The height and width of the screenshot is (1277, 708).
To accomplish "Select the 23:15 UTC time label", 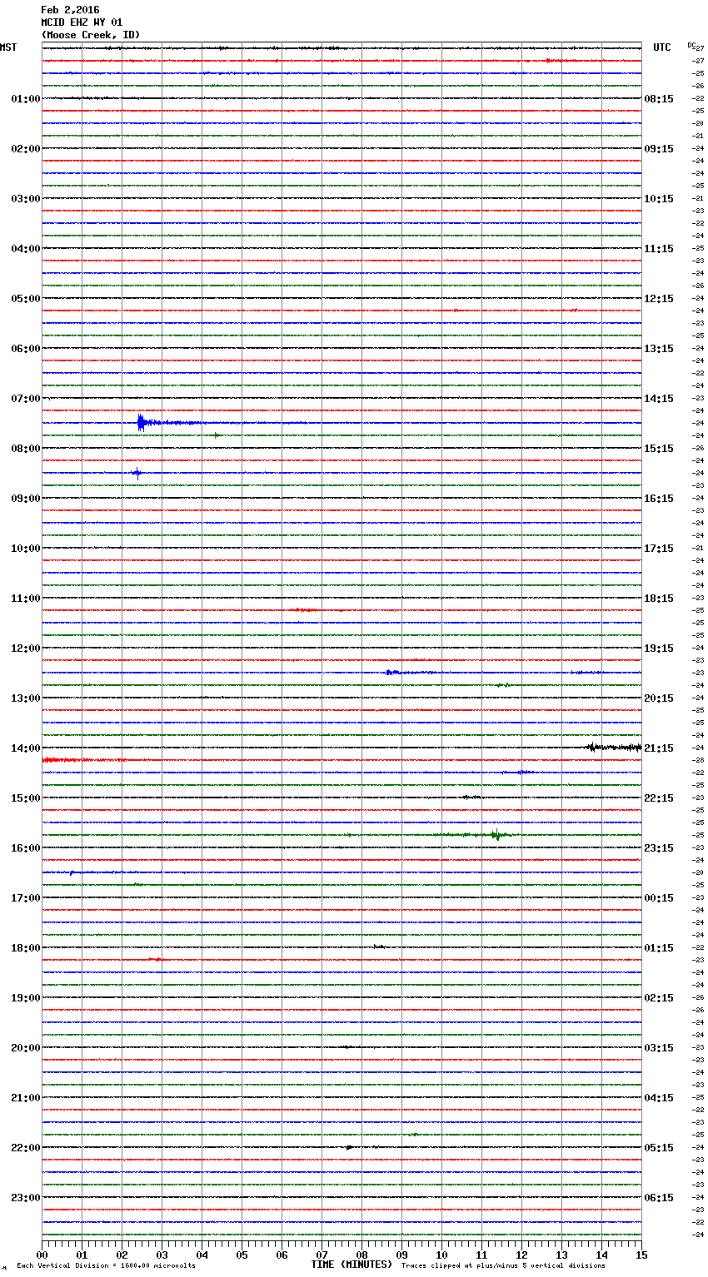I will point(659,848).
